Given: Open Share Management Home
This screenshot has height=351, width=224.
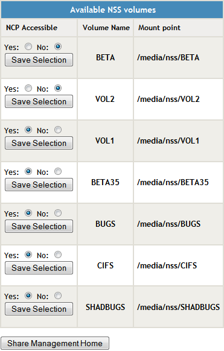Looking at the screenshot, I should tap(55, 343).
